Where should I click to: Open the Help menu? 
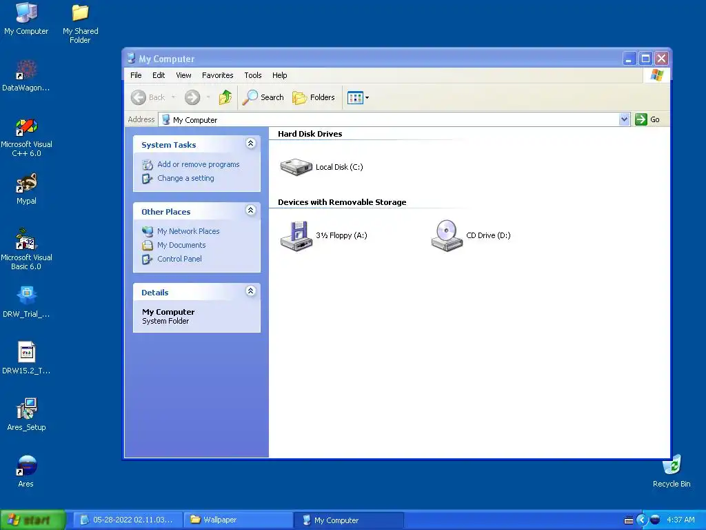coord(280,75)
